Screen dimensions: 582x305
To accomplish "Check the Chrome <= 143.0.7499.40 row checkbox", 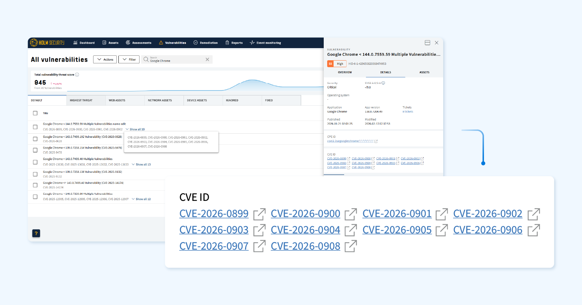I will (35, 185).
